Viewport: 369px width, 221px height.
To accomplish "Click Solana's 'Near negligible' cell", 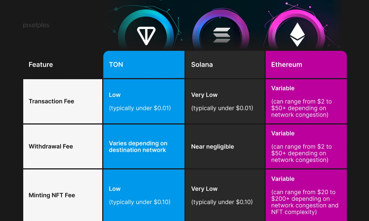I will [225, 146].
